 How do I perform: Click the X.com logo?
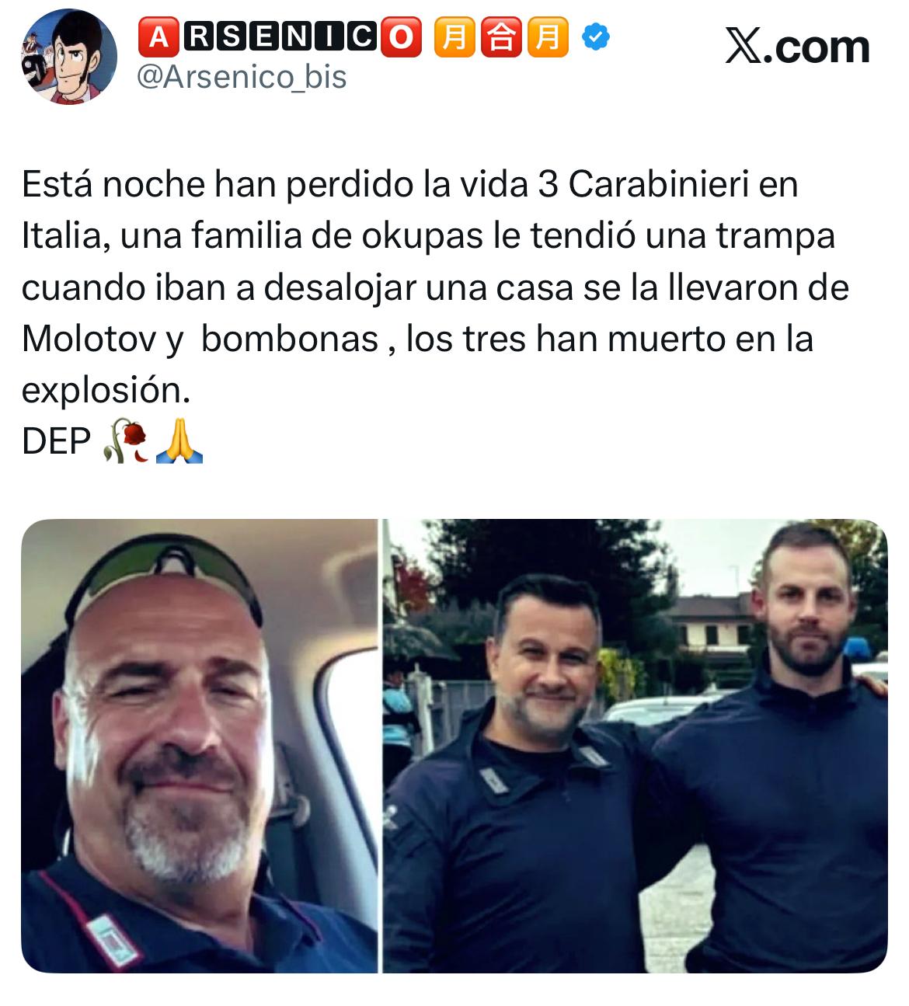point(797,46)
